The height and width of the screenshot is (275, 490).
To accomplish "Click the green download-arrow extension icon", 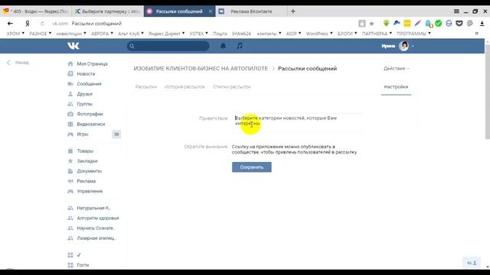I will [x=386, y=24].
